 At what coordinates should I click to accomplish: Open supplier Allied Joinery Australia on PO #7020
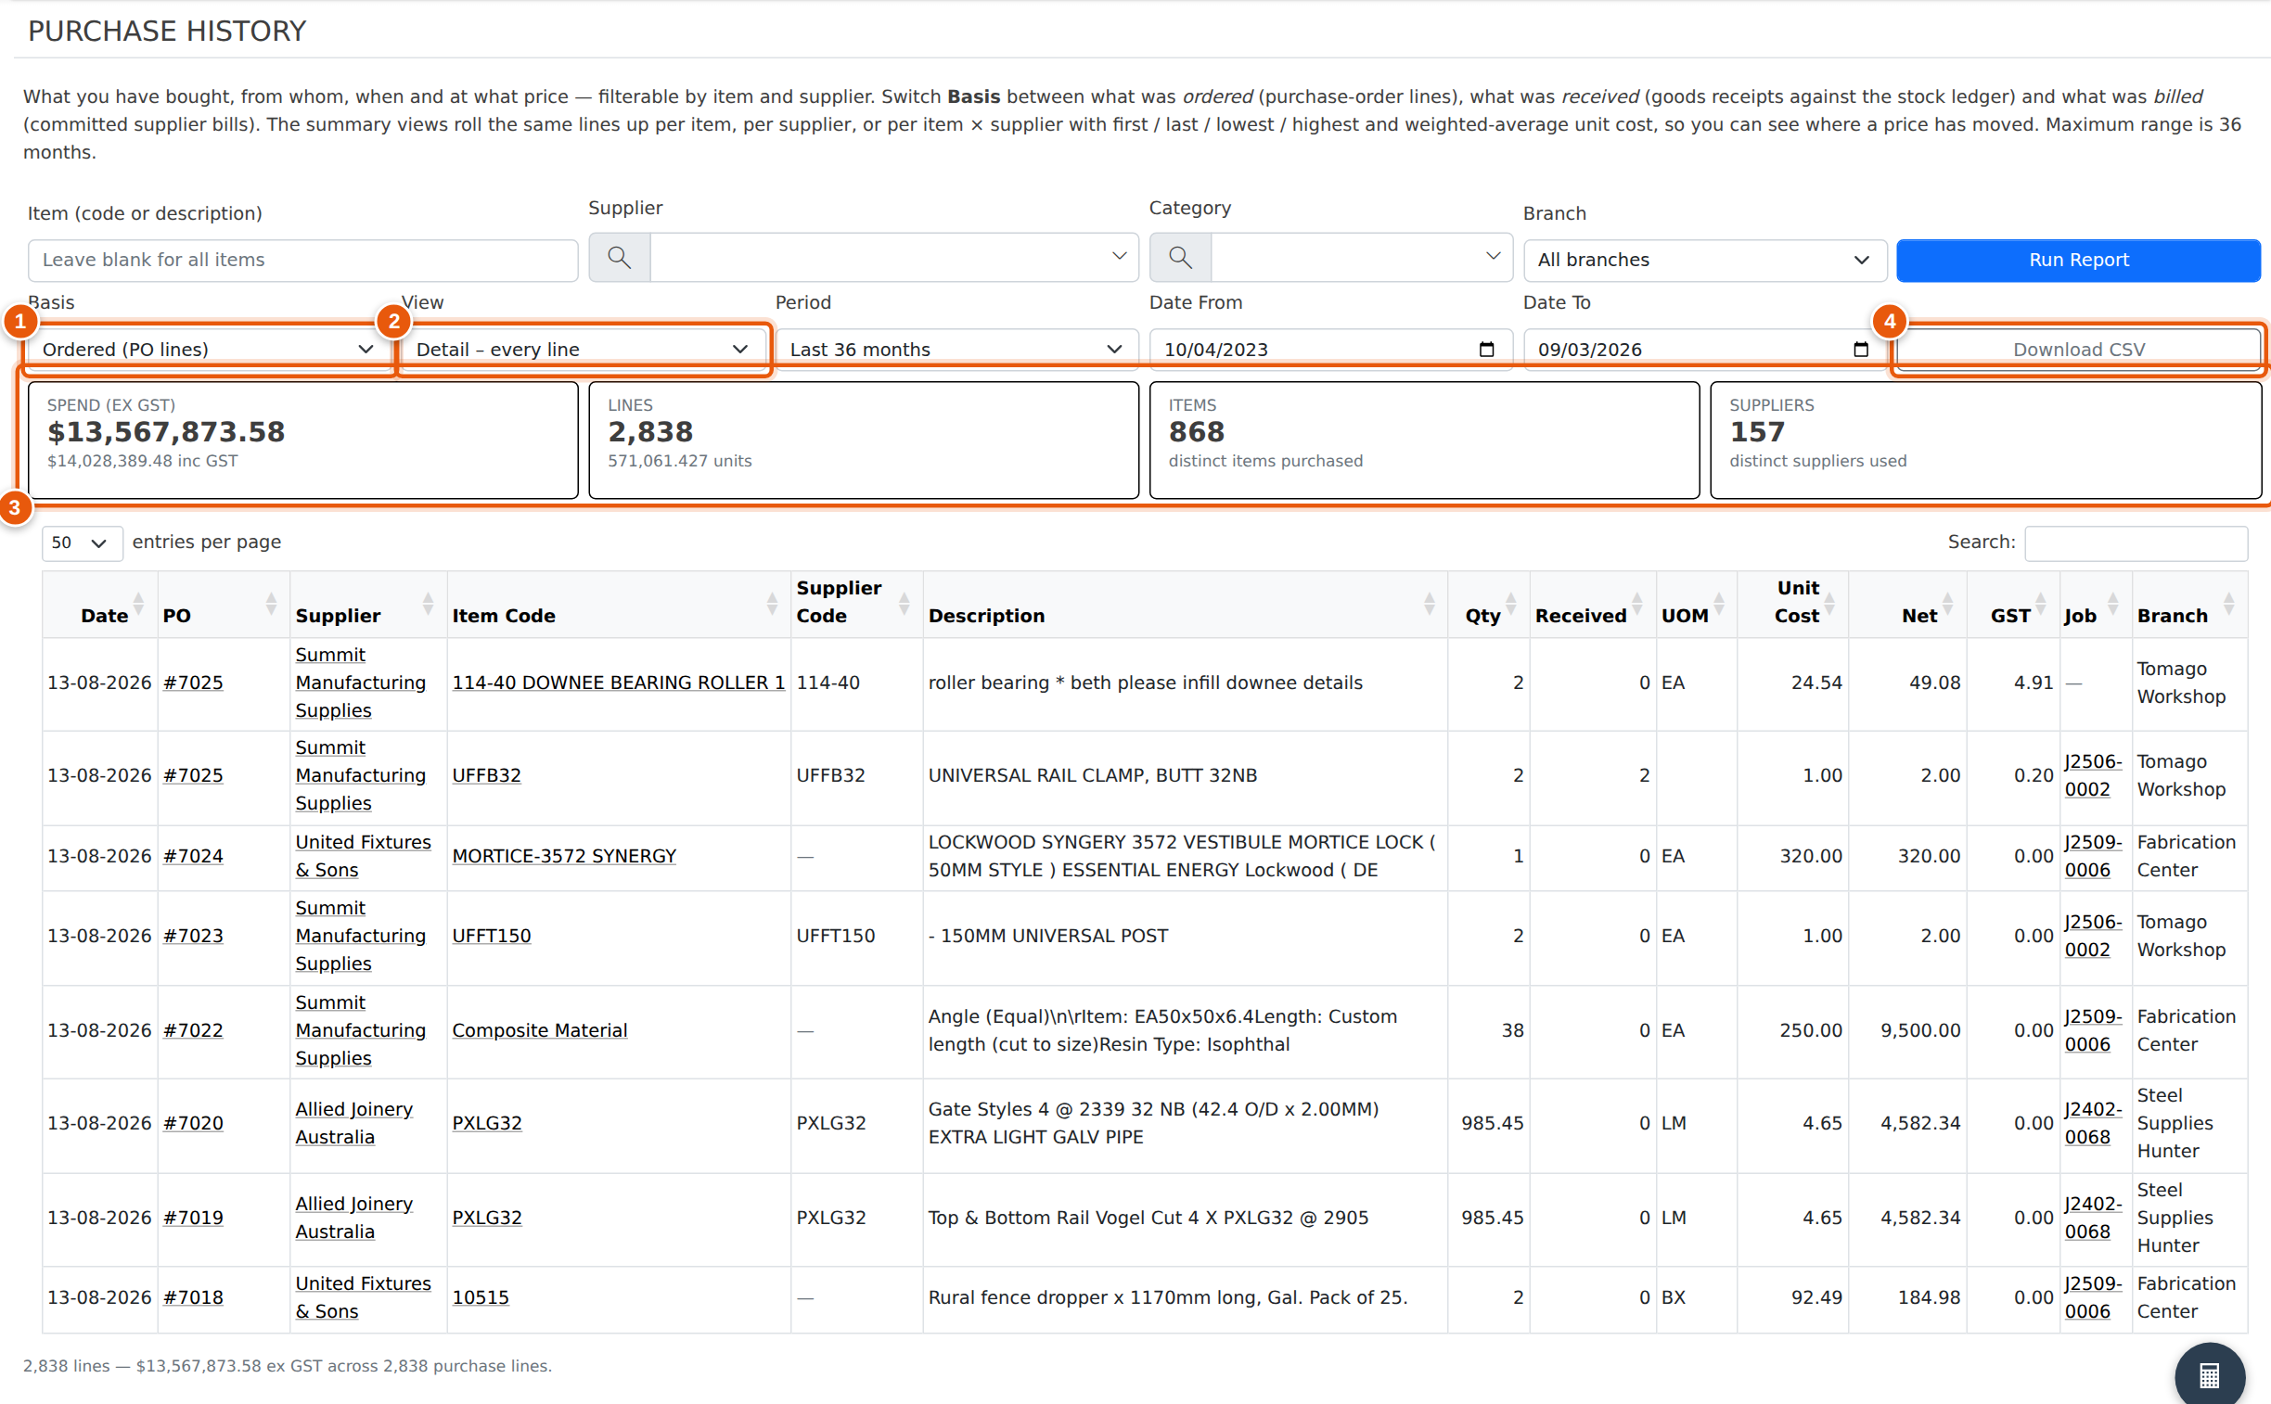coord(353,1123)
